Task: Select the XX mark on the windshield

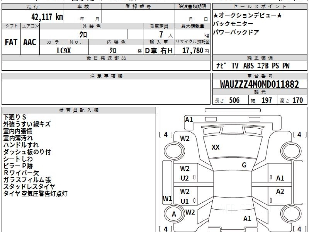Action: 216,147
